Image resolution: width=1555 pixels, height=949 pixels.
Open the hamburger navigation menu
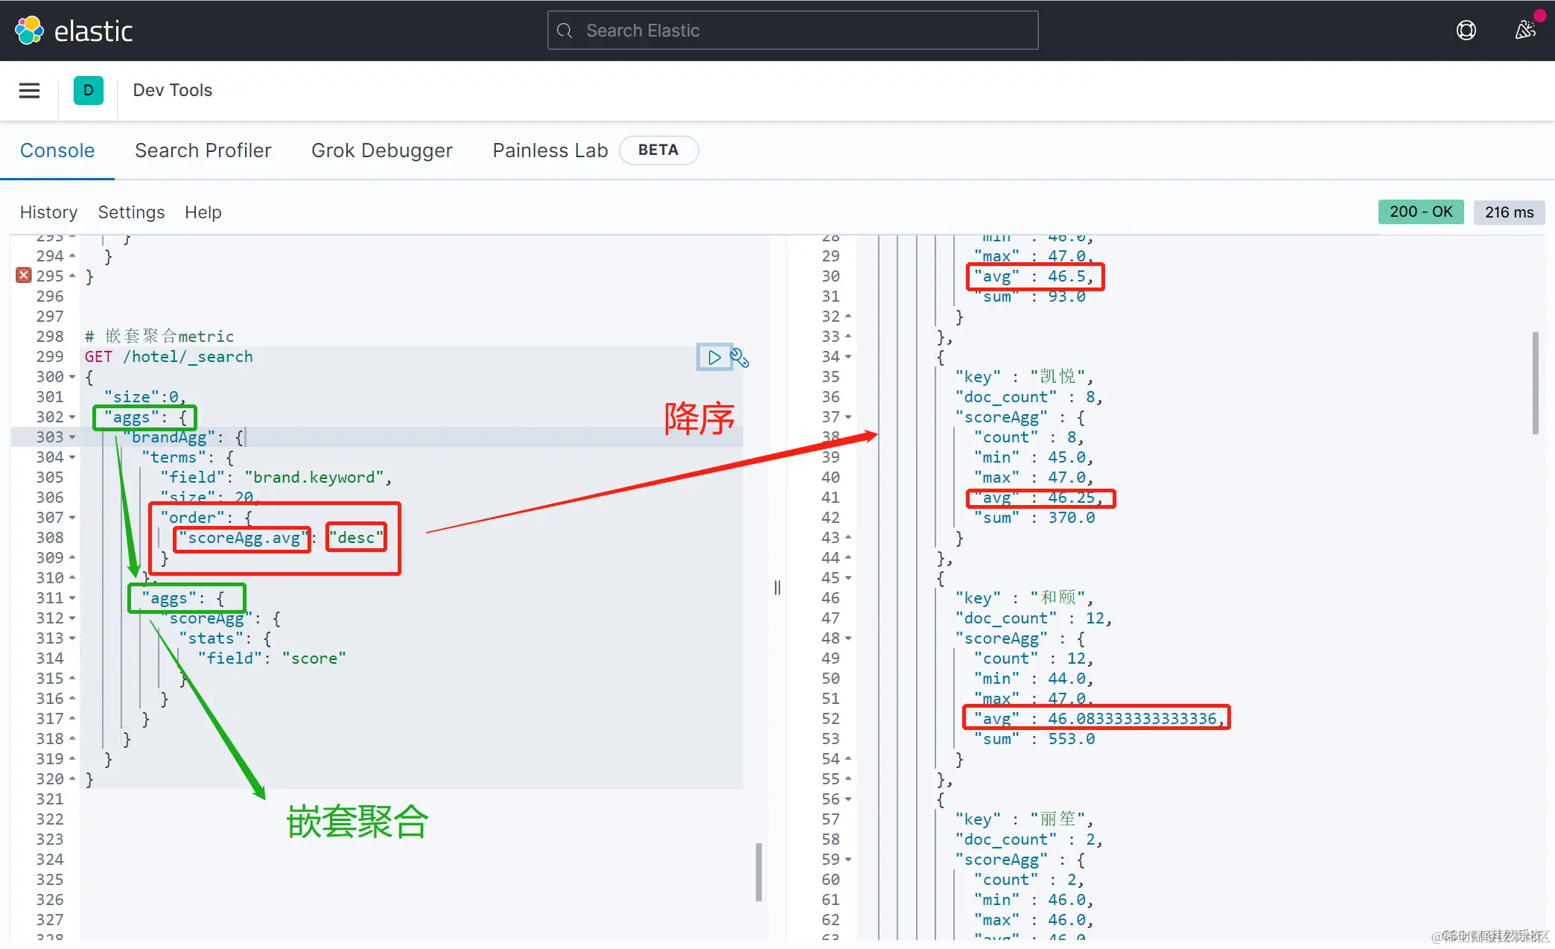tap(29, 91)
